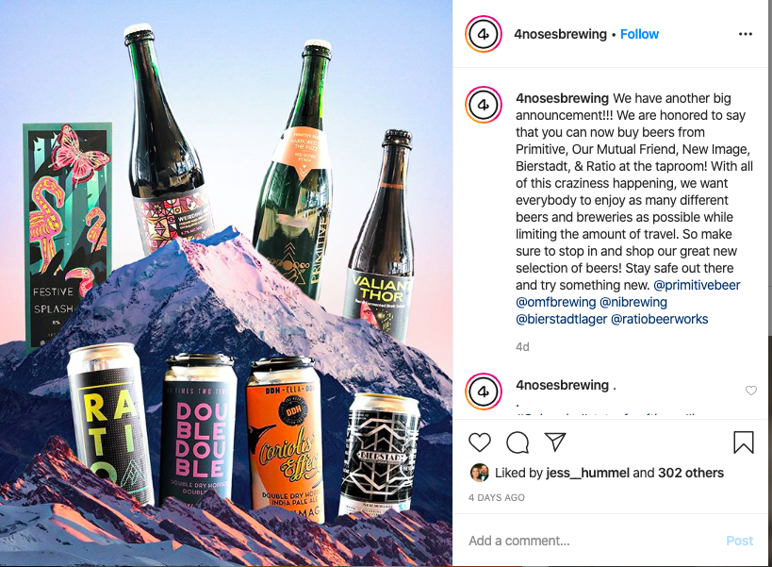Open the @ratiobeerworks profile mention
The height and width of the screenshot is (567, 772).
(659, 319)
